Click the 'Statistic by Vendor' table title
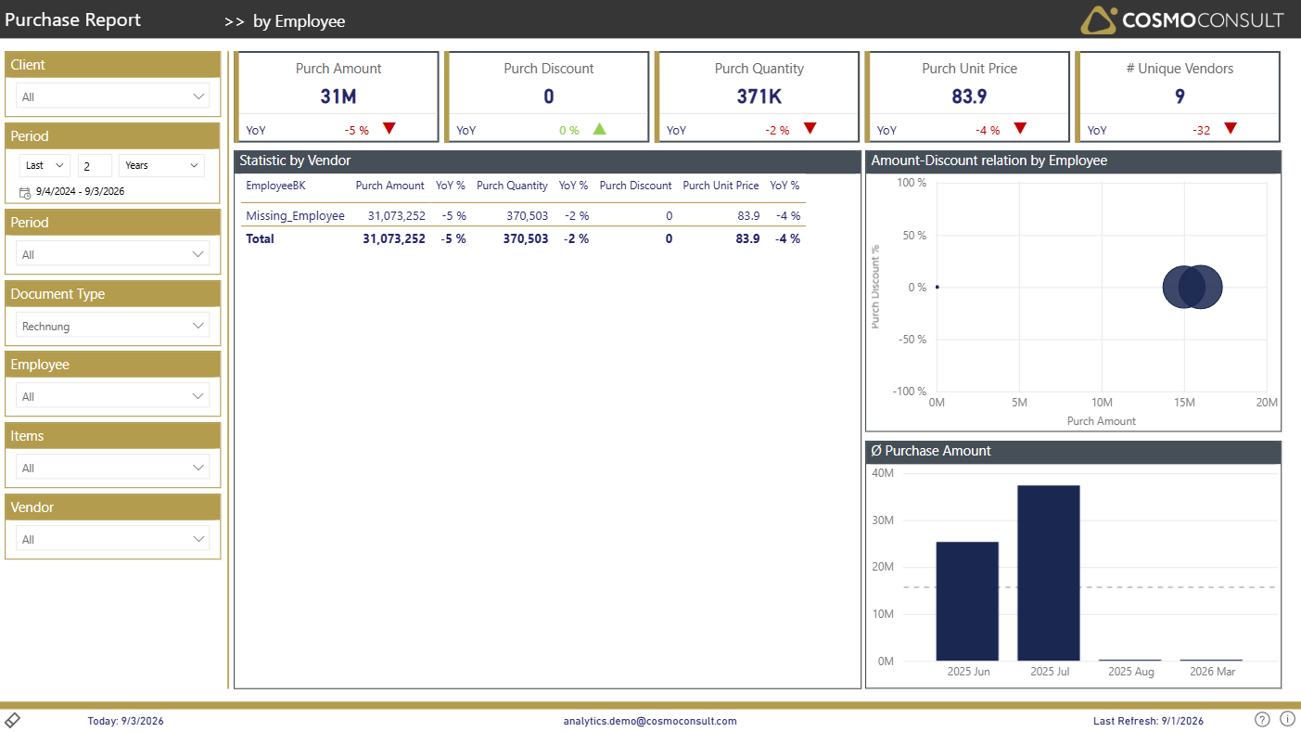This screenshot has height=732, width=1301. [295, 161]
